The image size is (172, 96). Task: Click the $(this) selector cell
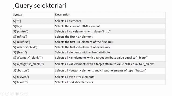coord(33,26)
